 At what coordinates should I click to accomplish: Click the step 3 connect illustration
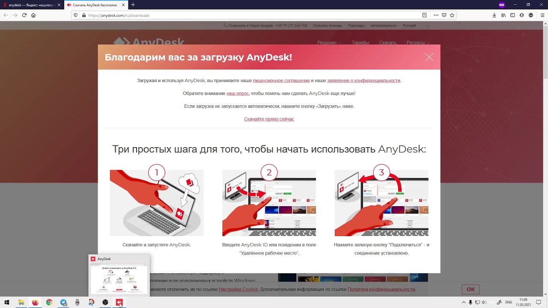[x=381, y=203]
